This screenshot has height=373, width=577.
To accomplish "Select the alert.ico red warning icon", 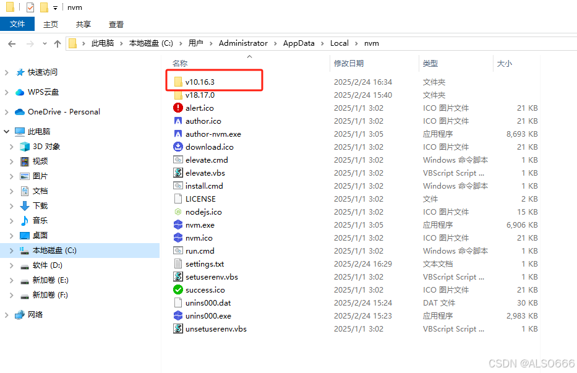I will pyautogui.click(x=178, y=108).
